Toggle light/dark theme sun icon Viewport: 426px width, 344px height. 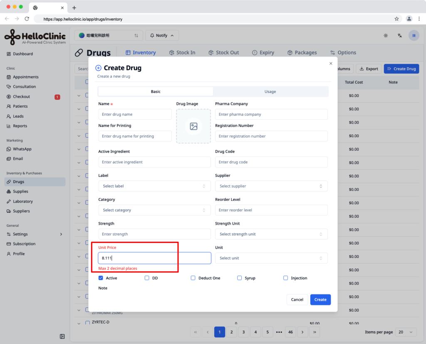click(x=386, y=36)
